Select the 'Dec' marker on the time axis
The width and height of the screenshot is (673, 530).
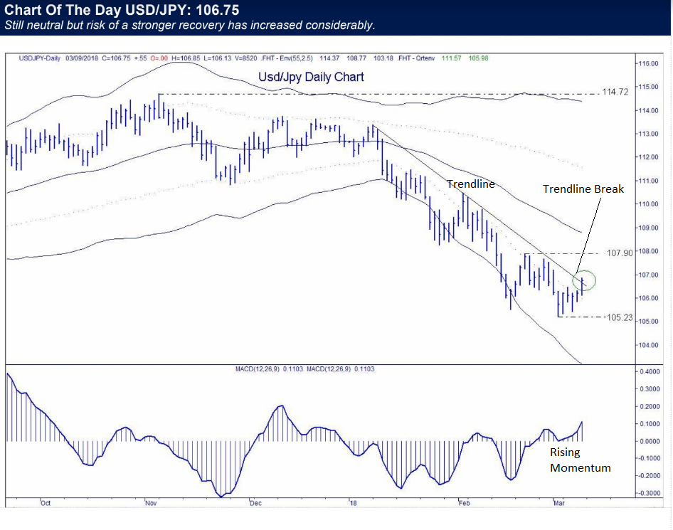254,503
